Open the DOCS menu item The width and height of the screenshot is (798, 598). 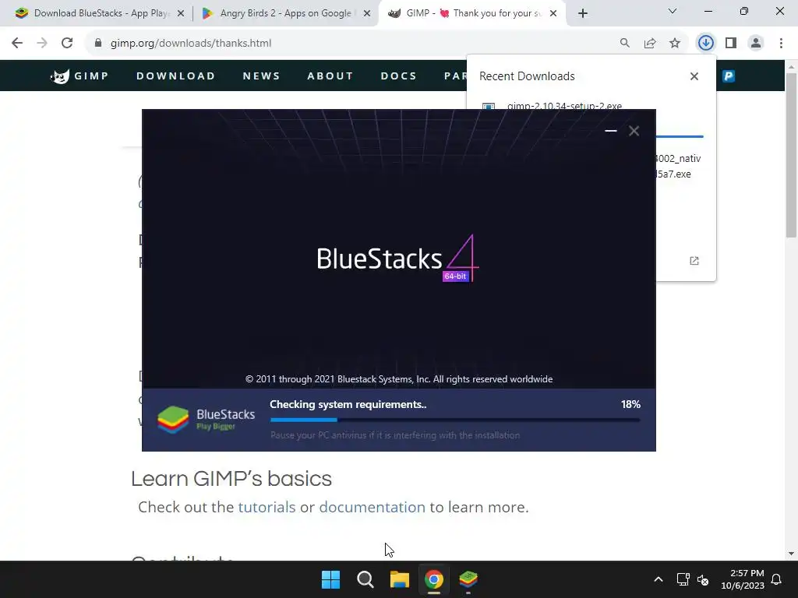point(398,76)
